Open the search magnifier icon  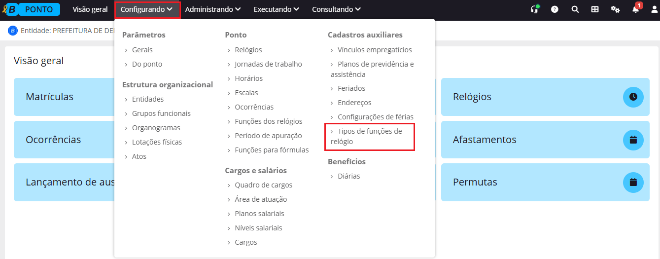pos(575,9)
